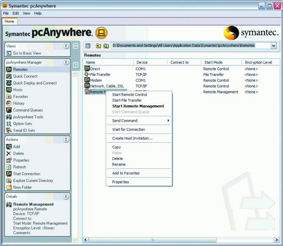This screenshot has height=246, width=283.
Task: Click the Favorites star folder icon
Action: pos(9,97)
